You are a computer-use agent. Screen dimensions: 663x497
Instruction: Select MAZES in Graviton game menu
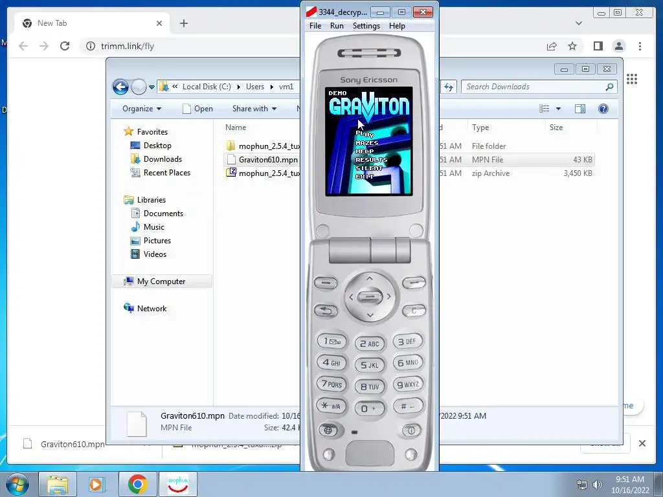(x=366, y=143)
